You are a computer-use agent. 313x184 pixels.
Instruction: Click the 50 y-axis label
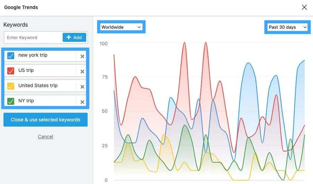pos(105,111)
